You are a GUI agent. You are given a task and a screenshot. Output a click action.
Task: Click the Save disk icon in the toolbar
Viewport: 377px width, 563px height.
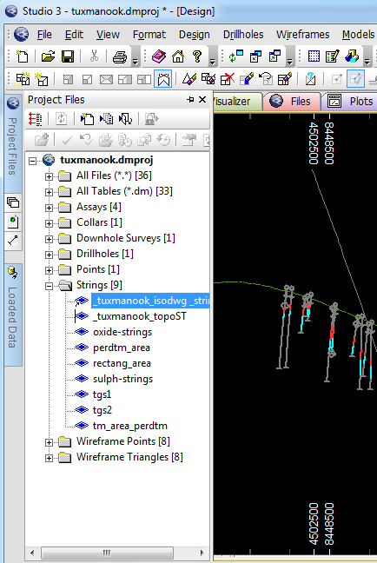68,56
